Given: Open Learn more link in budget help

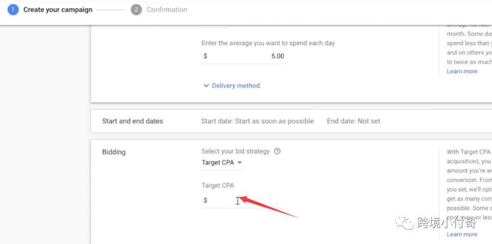Looking at the screenshot, I should point(462,71).
